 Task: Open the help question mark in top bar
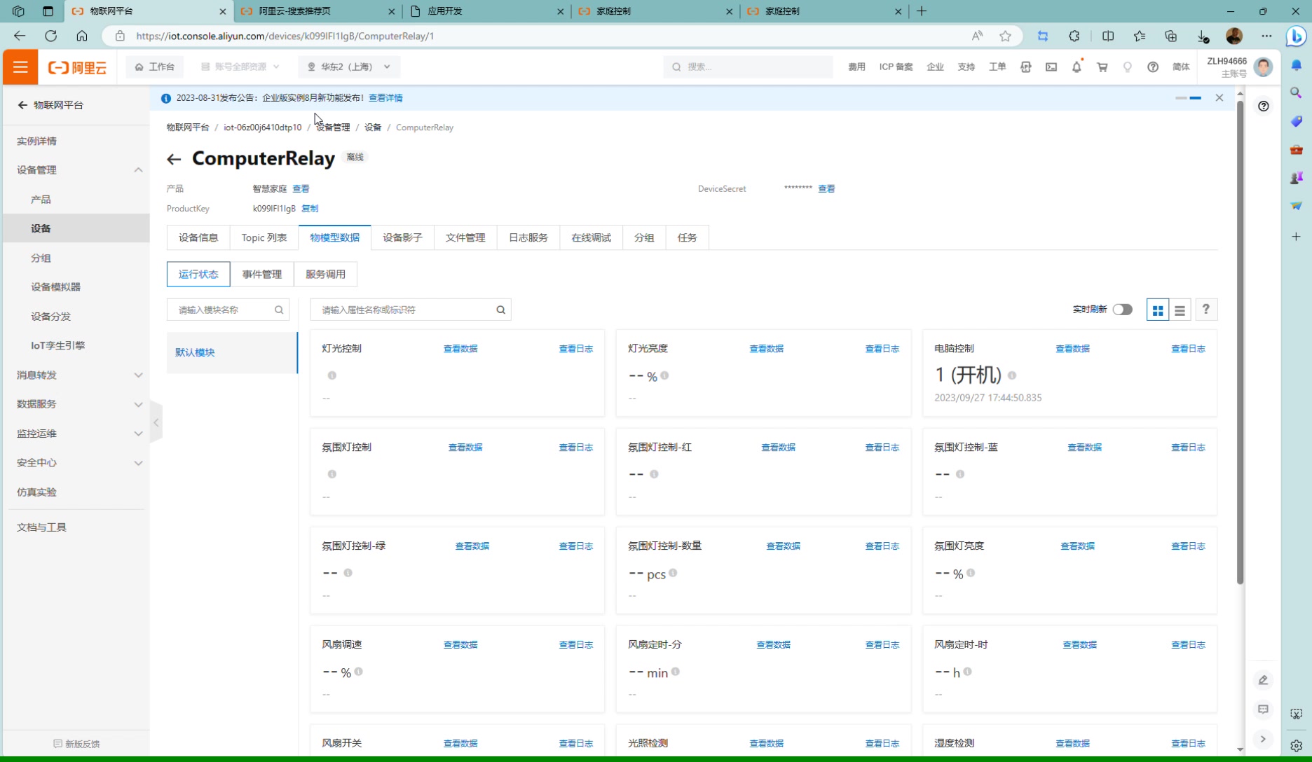tap(1153, 67)
